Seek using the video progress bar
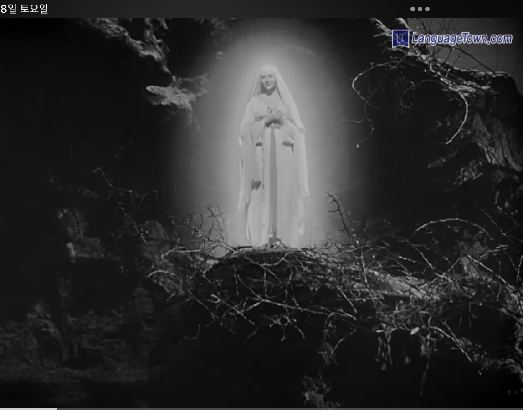This screenshot has height=410, width=523. click(x=261, y=409)
